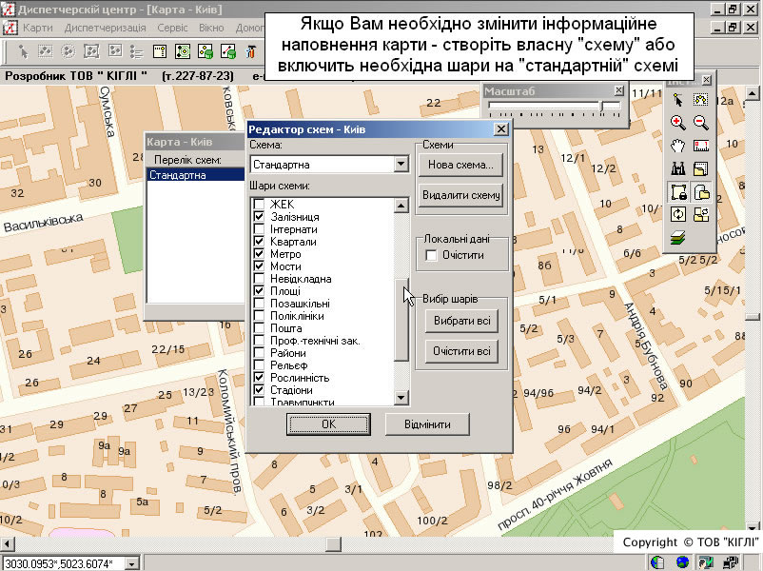763x571 pixels.
Task: Click the networked computers status icon
Action: [x=731, y=562]
